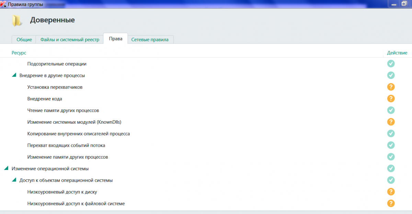The image size is (412, 214).
Task: Click prompt icon for Изменение системных модулей (KnownDlls)
Action: [x=391, y=122]
